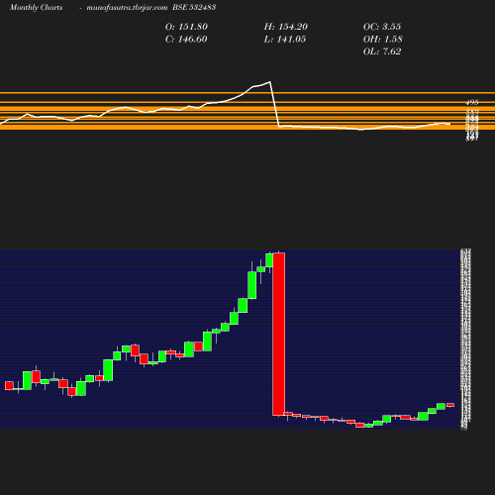Click the "Monthly Charts" title text

click(36, 7)
